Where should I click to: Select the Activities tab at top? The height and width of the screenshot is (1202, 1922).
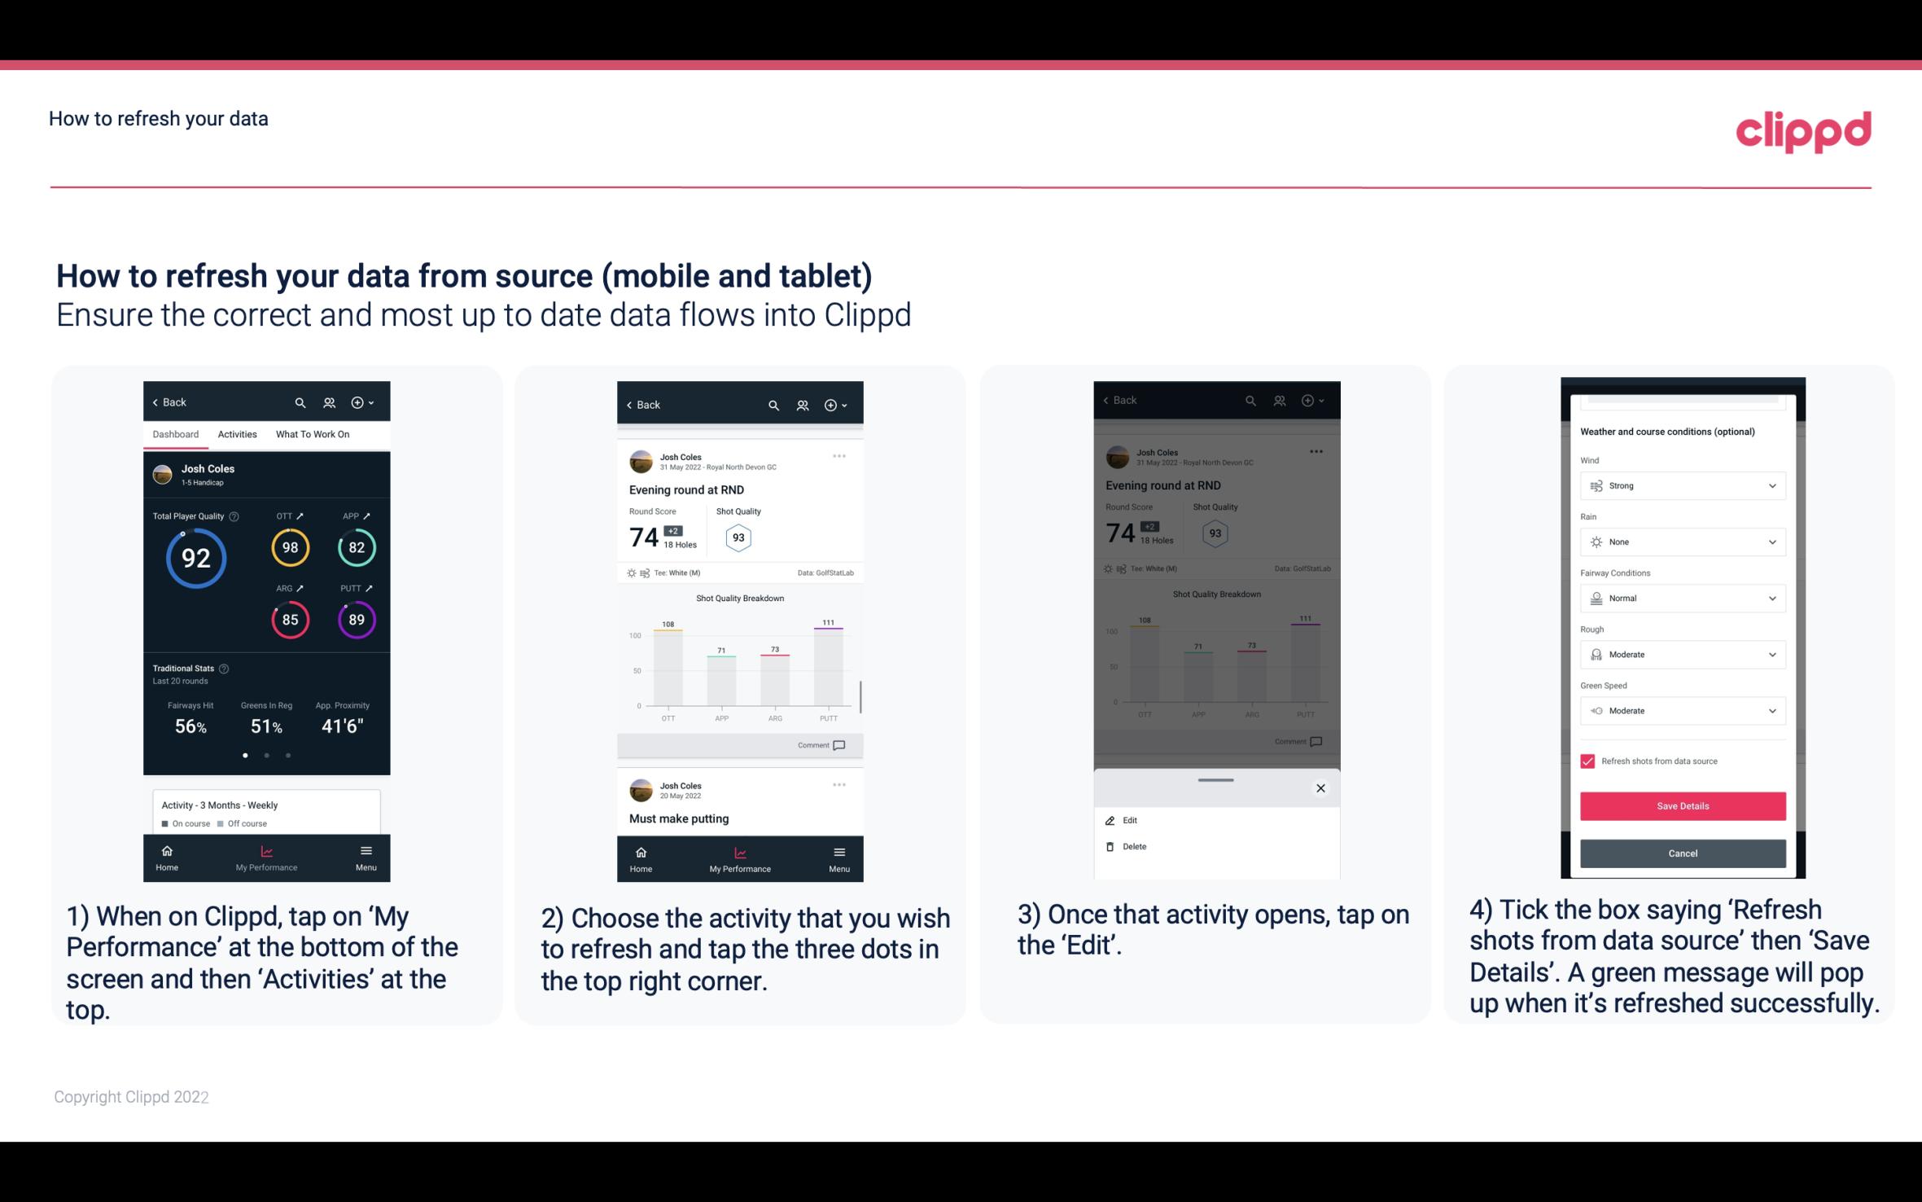click(x=237, y=433)
